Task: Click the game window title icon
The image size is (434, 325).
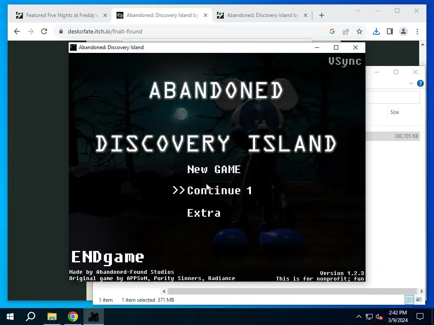Action: point(73,47)
